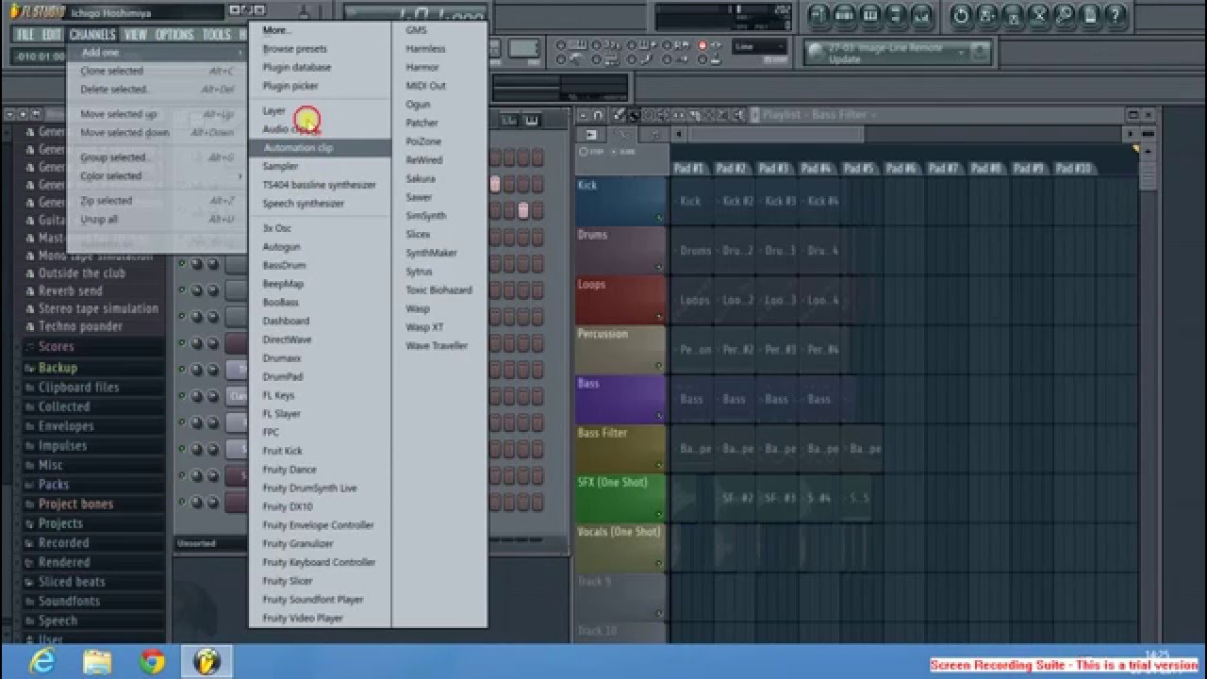This screenshot has height=679, width=1207.
Task: Open the OPTIONS menu
Action: pyautogui.click(x=174, y=35)
